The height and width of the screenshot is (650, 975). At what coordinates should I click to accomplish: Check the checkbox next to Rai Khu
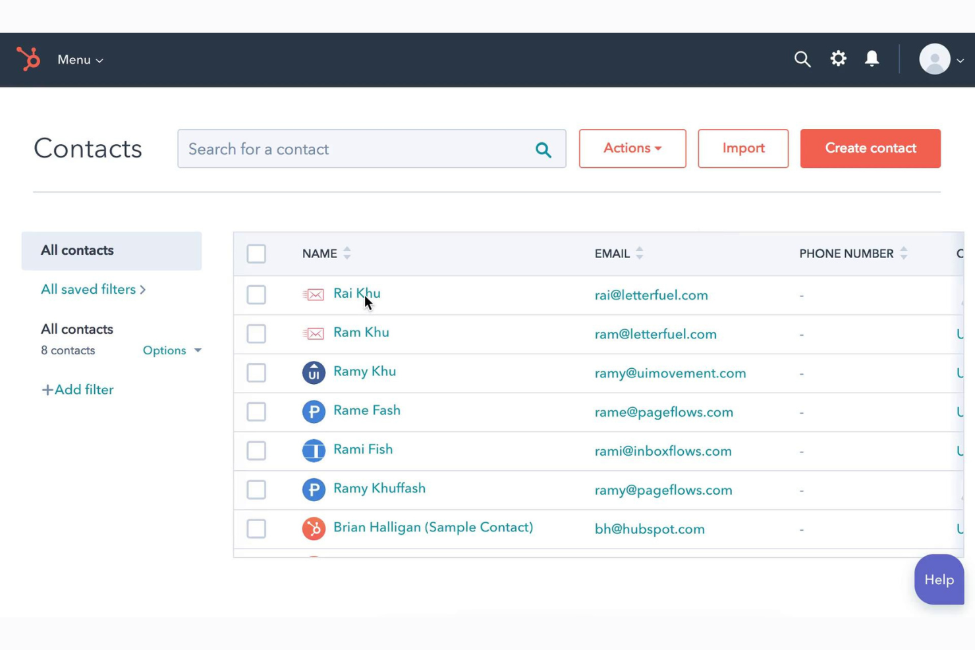coord(256,294)
